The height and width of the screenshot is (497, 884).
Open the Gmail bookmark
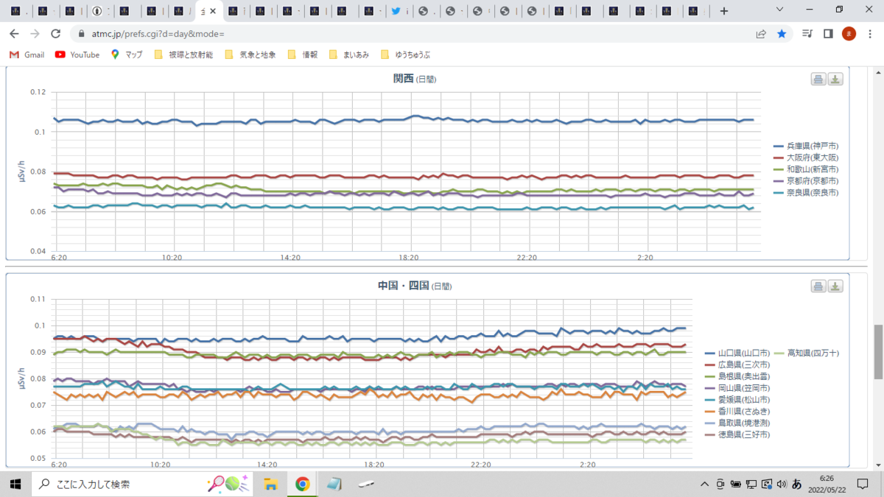(x=27, y=54)
